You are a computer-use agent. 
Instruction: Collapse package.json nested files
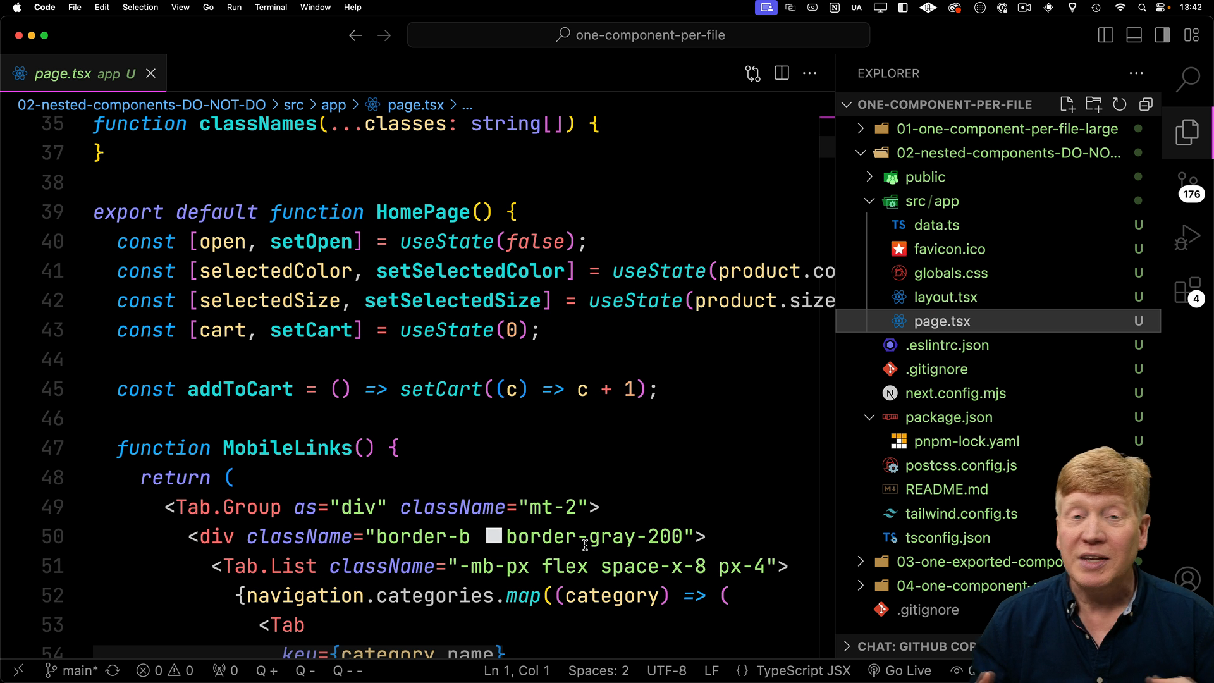[869, 417]
